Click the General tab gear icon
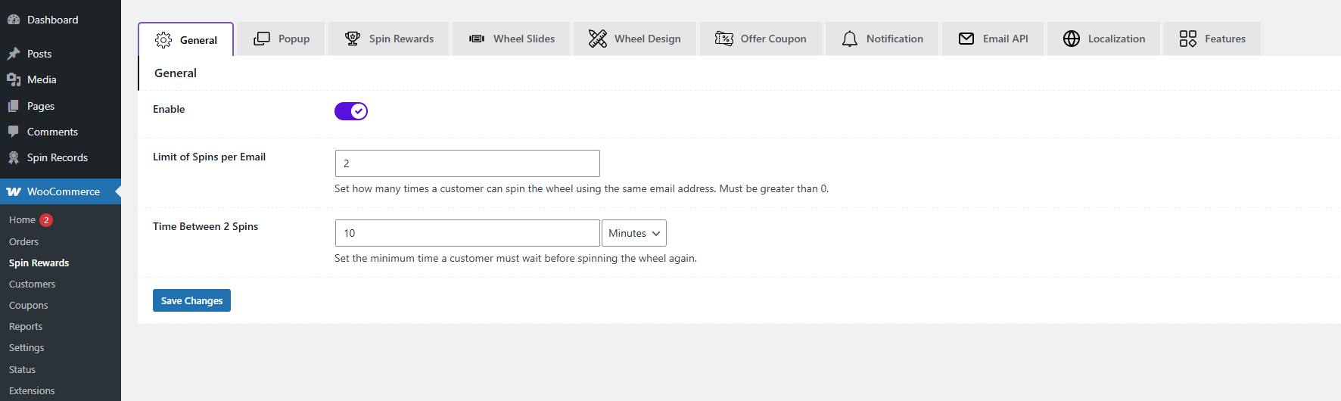1341x401 pixels. click(163, 40)
